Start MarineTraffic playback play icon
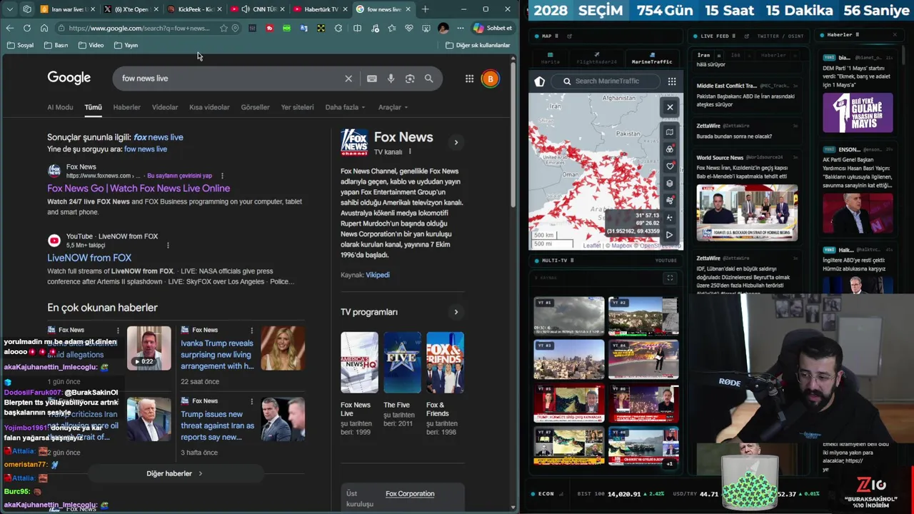 [670, 235]
